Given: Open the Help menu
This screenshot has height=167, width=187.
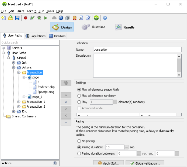Looking at the screenshot, I should click(x=59, y=11).
